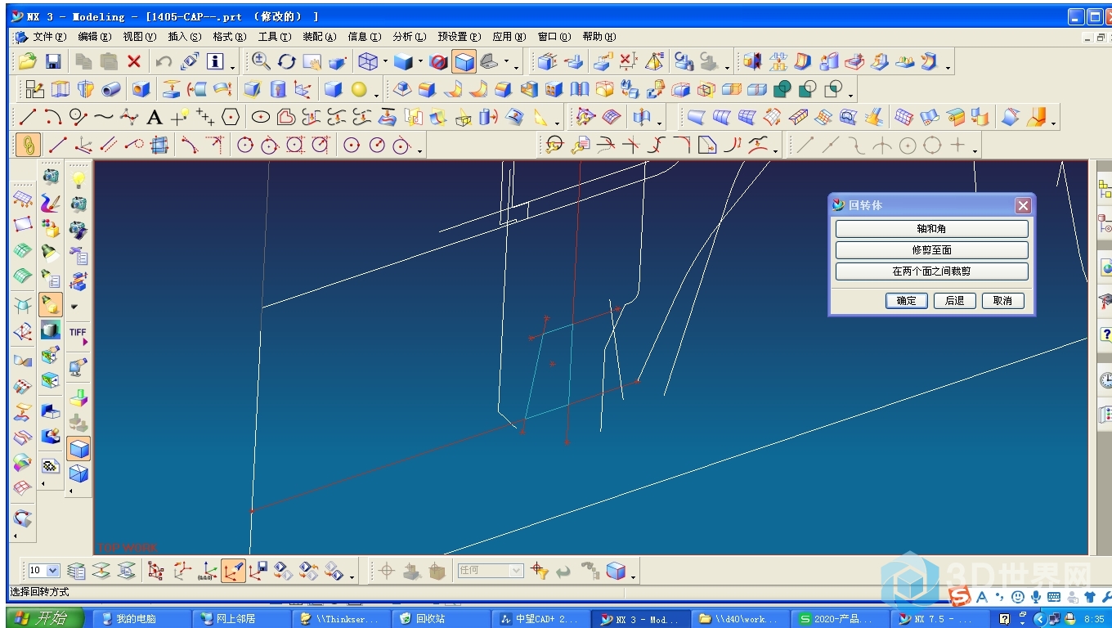
Task: Toggle the no-entry cube display icon
Action: (x=439, y=61)
